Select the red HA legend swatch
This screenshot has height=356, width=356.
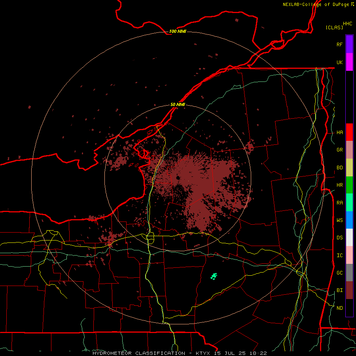pos(349,132)
